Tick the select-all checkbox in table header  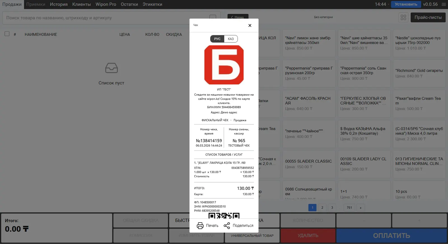7,34
